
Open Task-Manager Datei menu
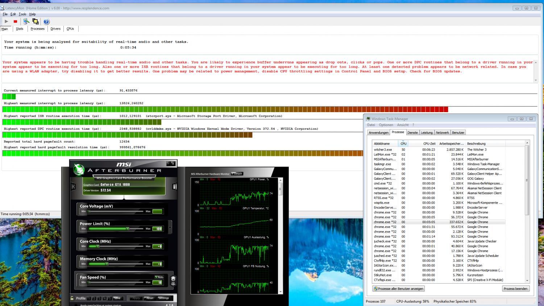pos(371,125)
